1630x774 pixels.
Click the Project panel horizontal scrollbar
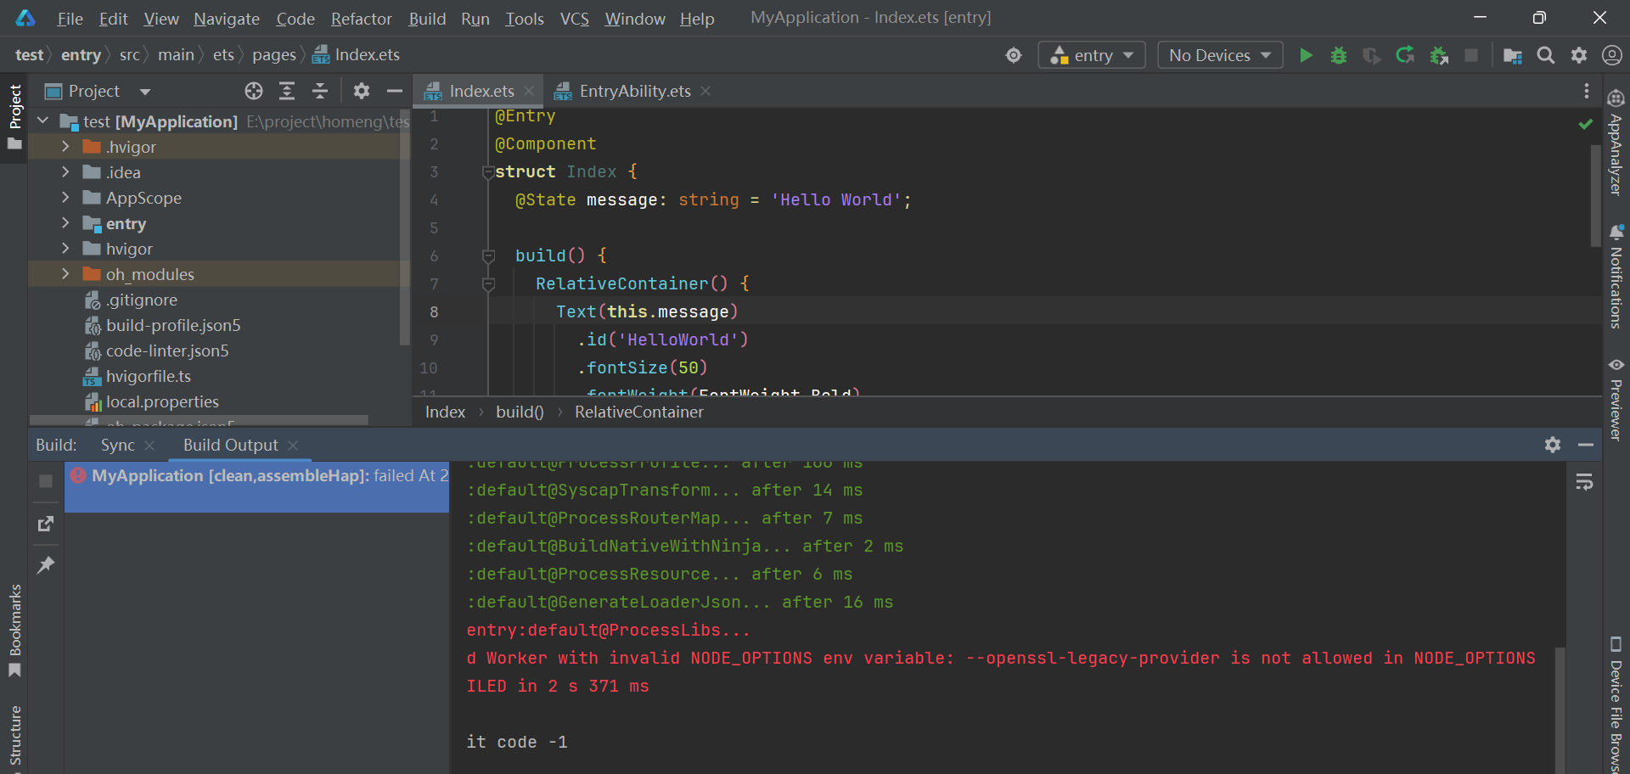[200, 420]
